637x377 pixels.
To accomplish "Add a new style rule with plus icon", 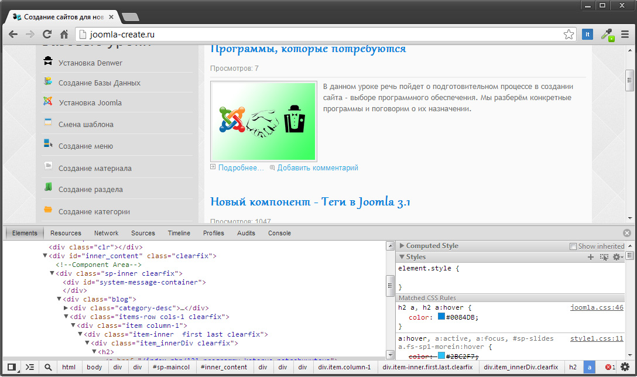I will click(x=590, y=257).
